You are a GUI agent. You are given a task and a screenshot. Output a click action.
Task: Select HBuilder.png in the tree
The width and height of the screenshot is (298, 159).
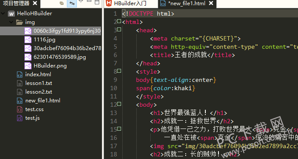[x=50, y=66]
